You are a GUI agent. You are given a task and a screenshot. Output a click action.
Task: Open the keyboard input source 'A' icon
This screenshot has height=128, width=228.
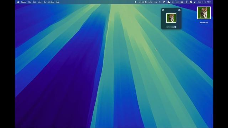tap(177, 2)
